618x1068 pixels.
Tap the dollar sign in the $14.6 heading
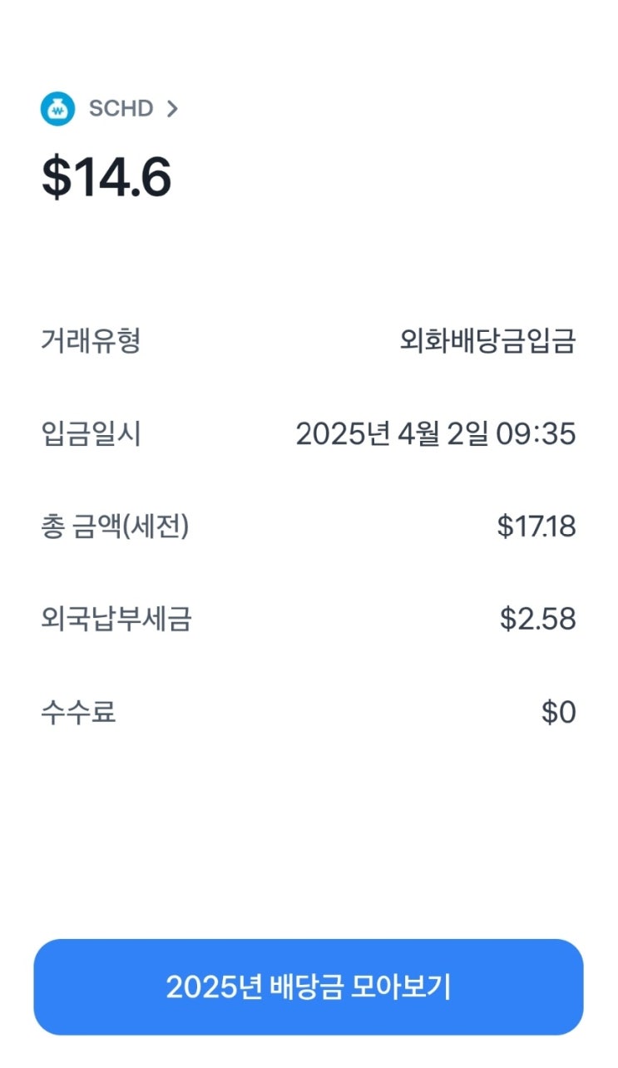(x=56, y=178)
